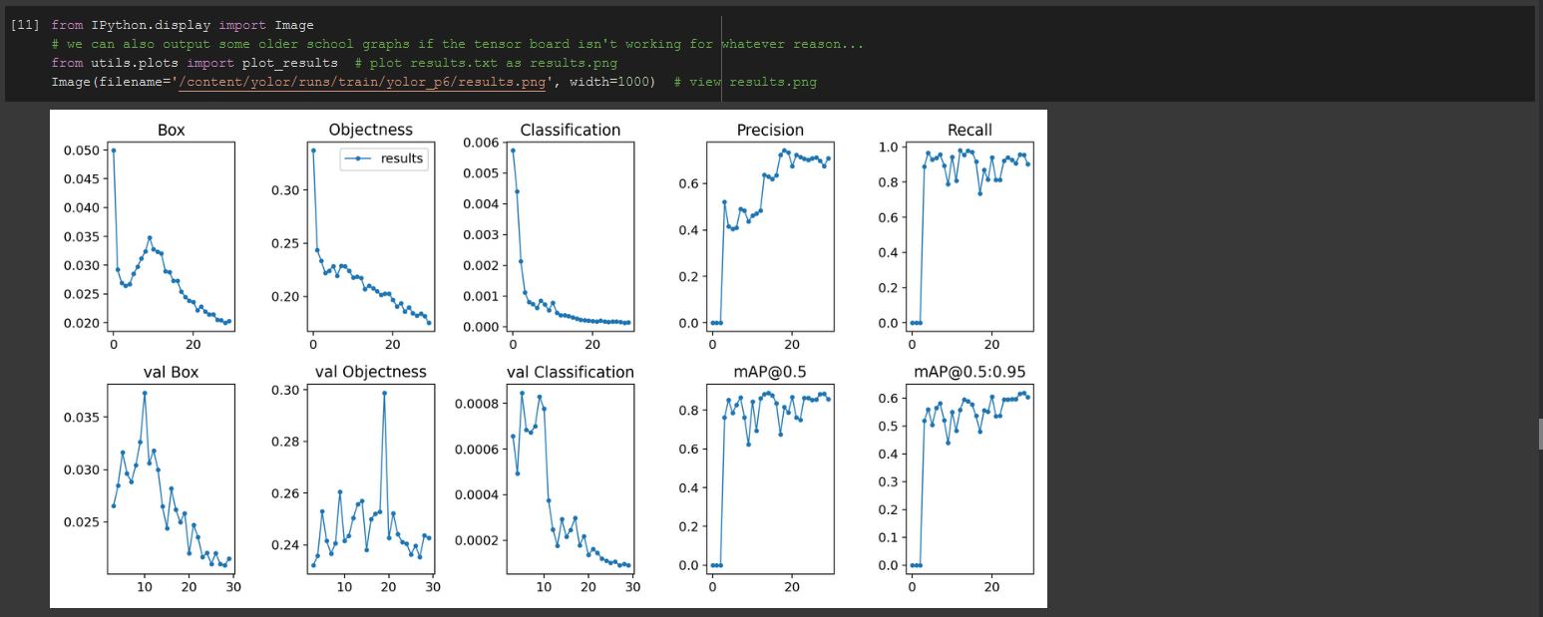
Task: Click the 'val Objectness' plot title
Action: (x=371, y=372)
